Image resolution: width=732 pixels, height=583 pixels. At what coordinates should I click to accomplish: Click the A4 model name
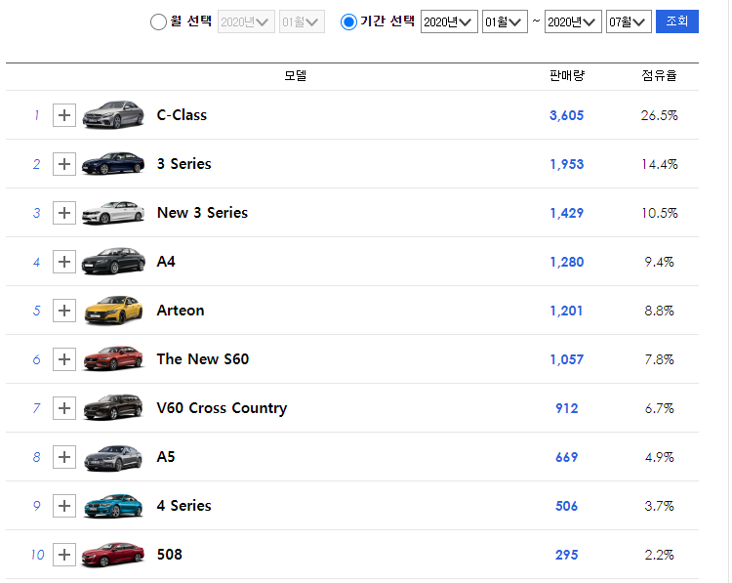(166, 262)
